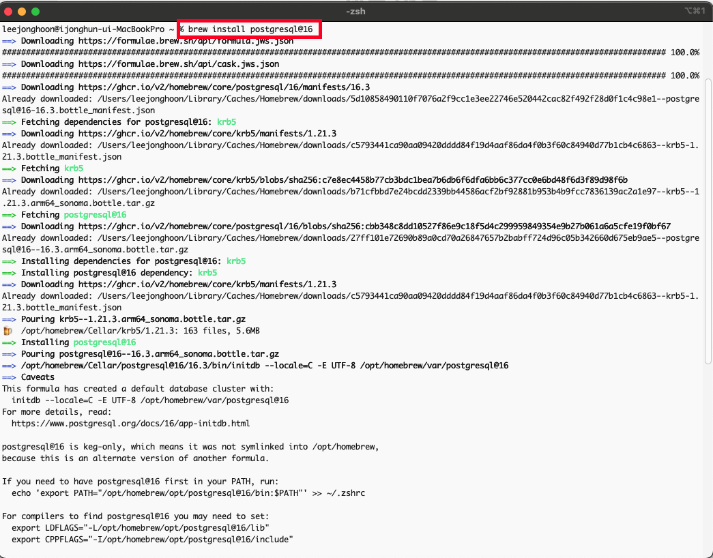Screen dimensions: 713x558
Task: Click the echo export PATH command line
Action: pyautogui.click(x=188, y=493)
